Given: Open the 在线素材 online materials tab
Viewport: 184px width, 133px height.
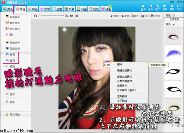Looking at the screenshot, I should pos(174,20).
